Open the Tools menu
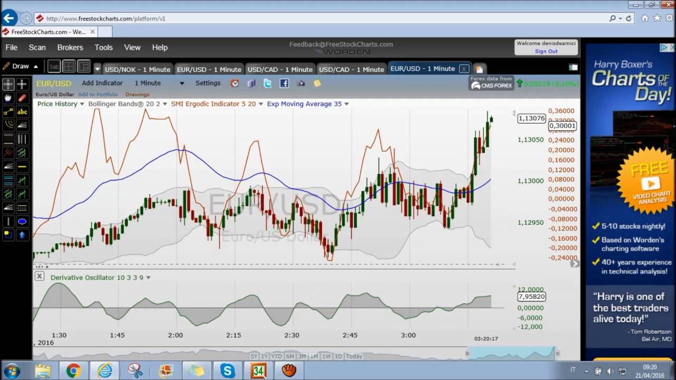 coord(104,47)
